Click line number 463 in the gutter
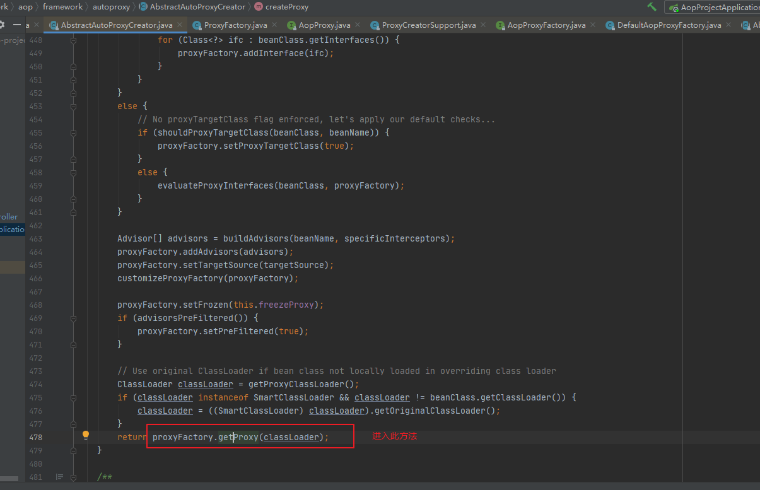Image resolution: width=760 pixels, height=490 pixels. pos(36,238)
